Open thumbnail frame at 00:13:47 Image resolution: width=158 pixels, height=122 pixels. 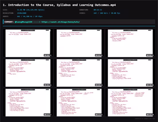79,102
